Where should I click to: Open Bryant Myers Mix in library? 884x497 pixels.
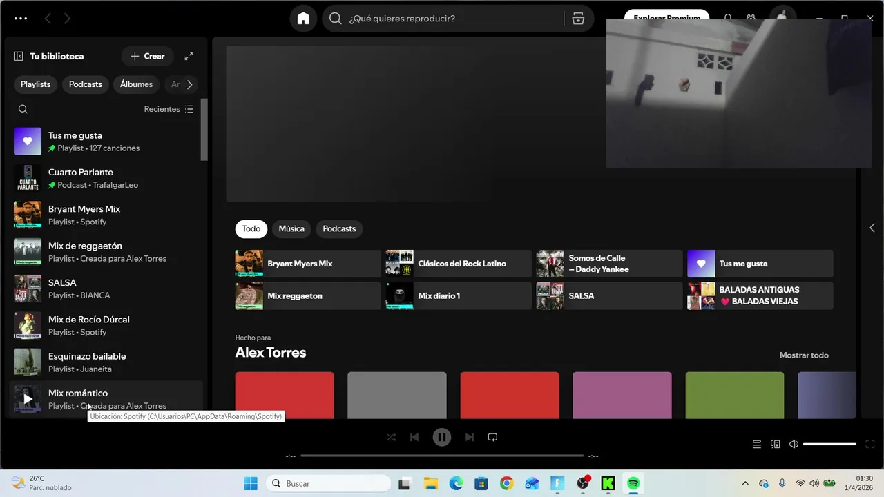coord(106,215)
